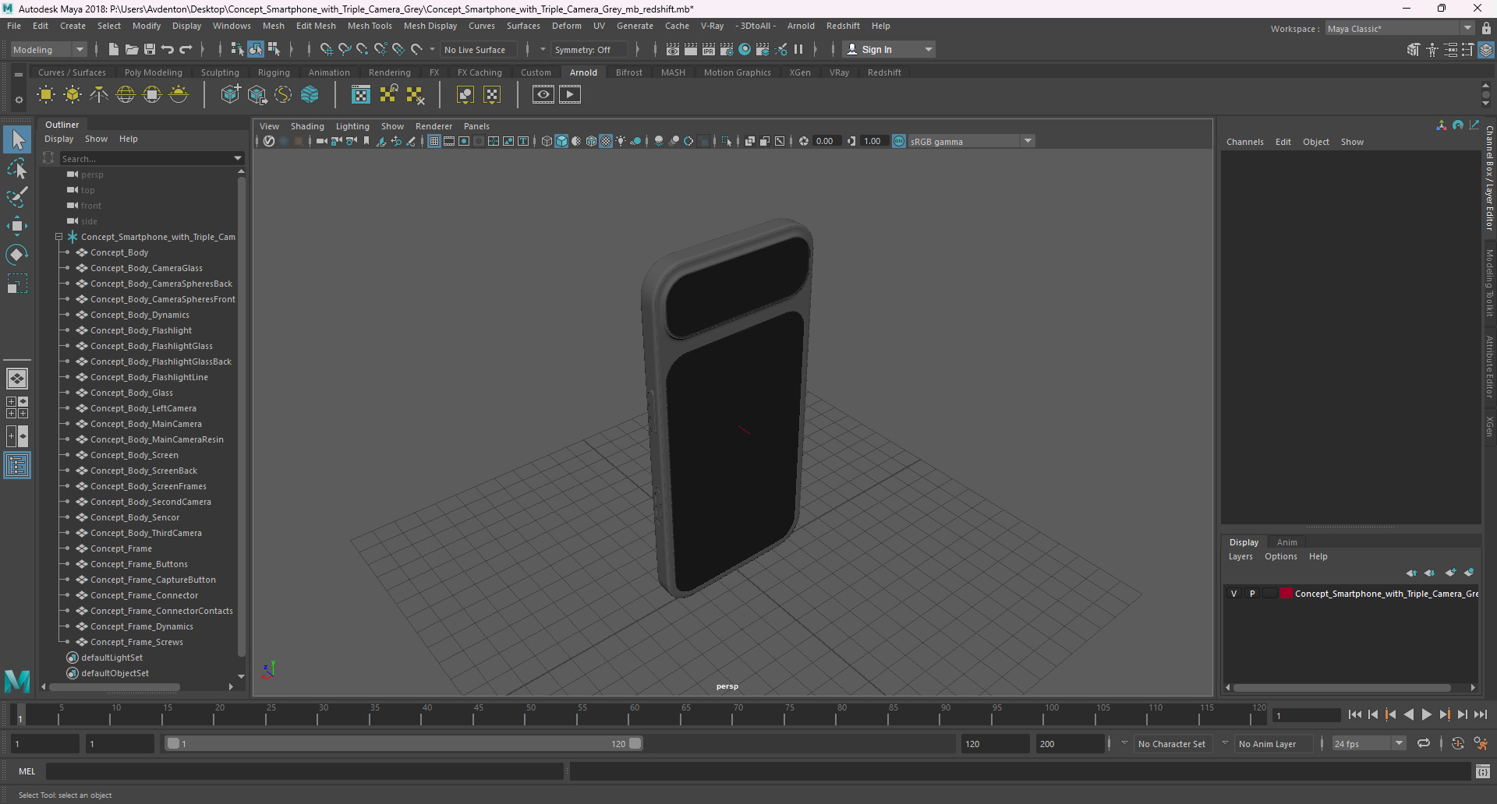Choose the Move tool in toolbox
Screen dimensions: 1497x804
pos(17,226)
